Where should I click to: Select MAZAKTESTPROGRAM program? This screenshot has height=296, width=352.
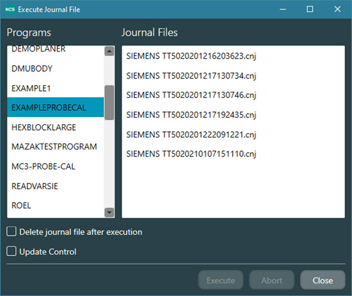tap(54, 147)
